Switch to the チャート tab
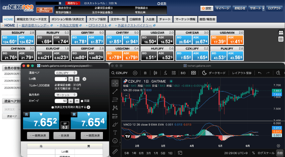 tap(165, 19)
